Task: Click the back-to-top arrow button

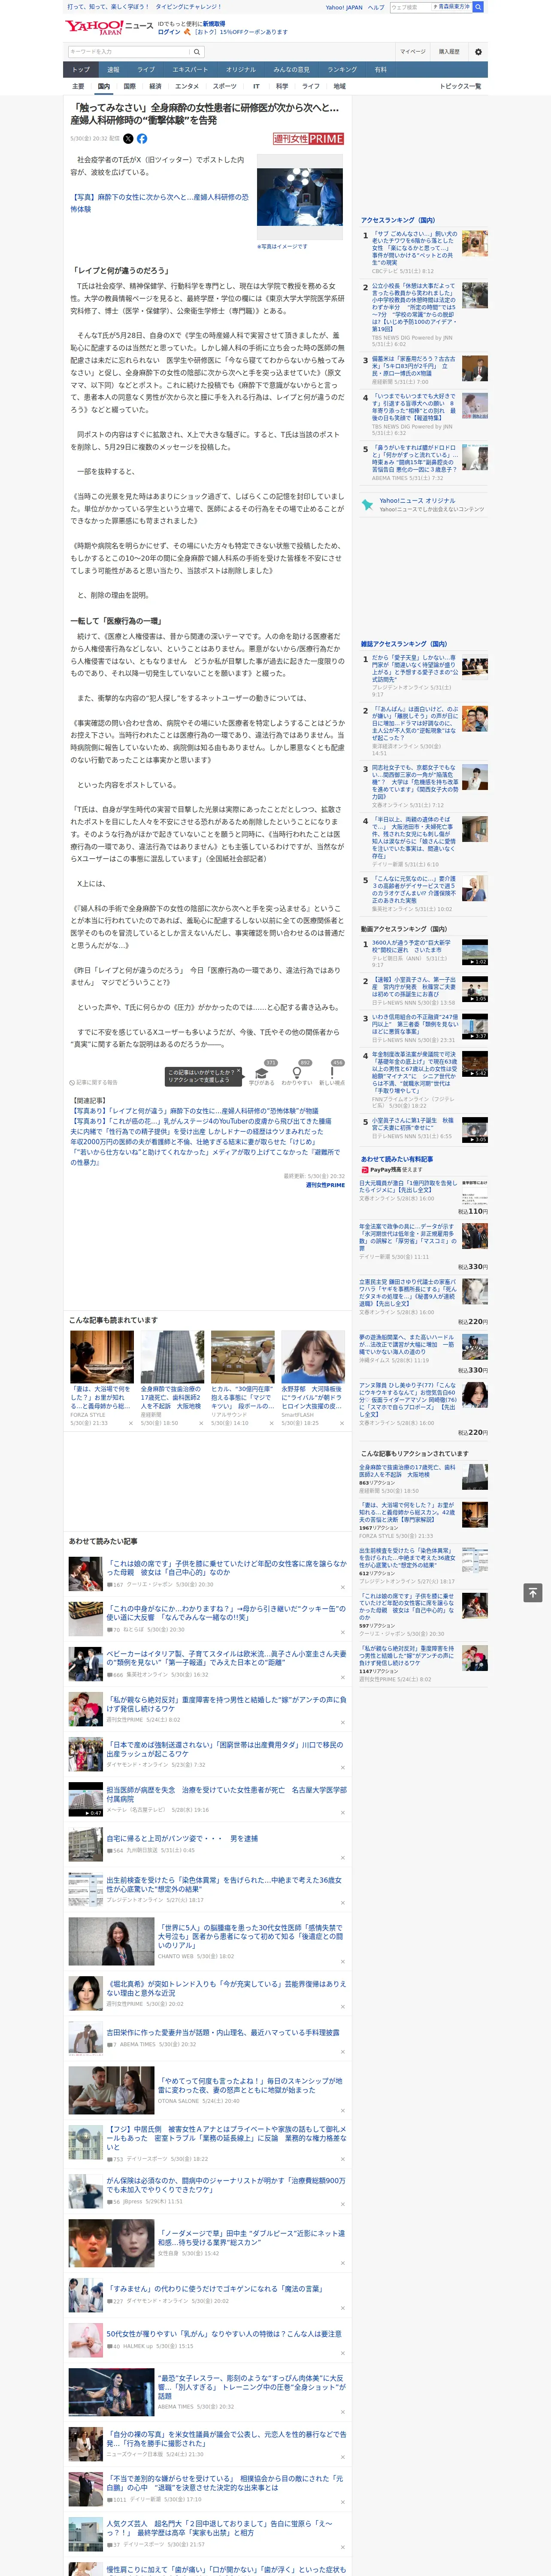Action: pos(533,1592)
